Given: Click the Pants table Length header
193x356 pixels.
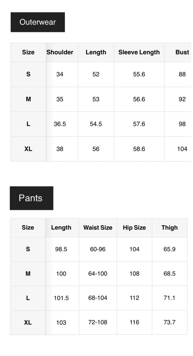Looking at the screenshot, I should (x=61, y=228).
